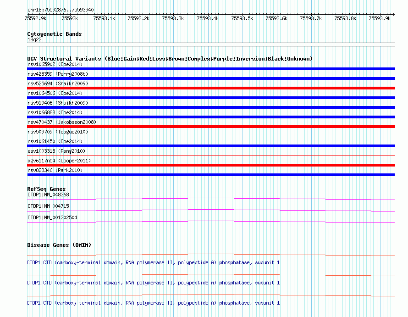
Task: Select the nsv519406 (Shaikh2009) variant label
Action: (58, 103)
